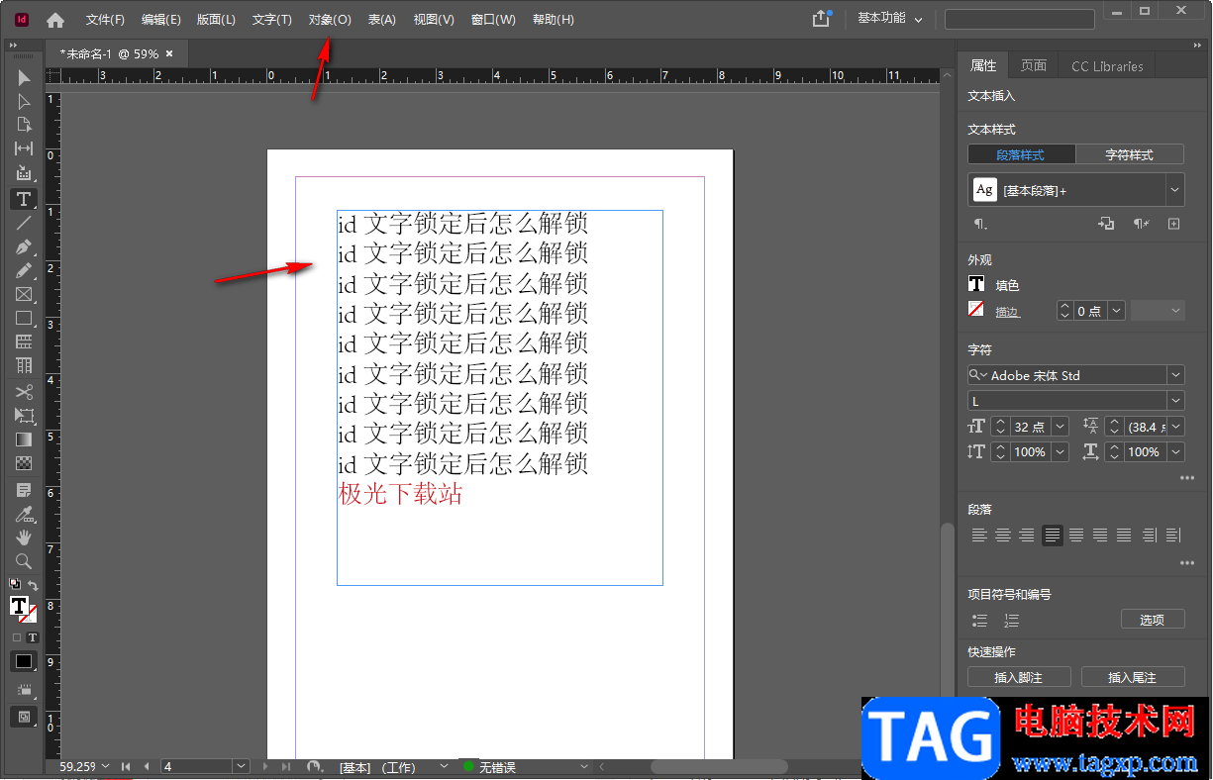Open the font style L dropdown
Viewport: 1213px width, 780px height.
[1175, 401]
